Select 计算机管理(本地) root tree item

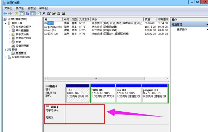pos(18,19)
